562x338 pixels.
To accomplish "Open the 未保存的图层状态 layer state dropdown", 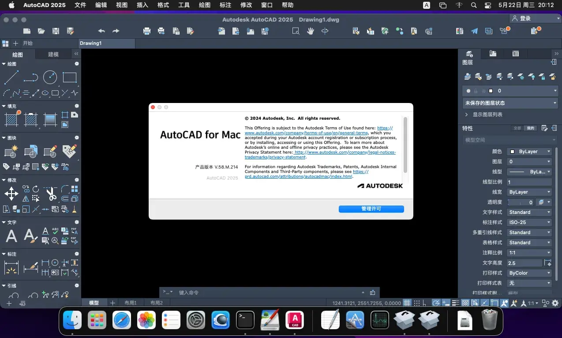I will (x=510, y=103).
